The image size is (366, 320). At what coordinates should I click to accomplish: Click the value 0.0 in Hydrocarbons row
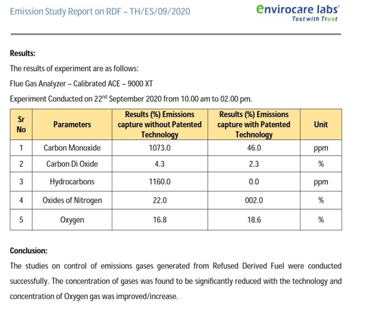click(254, 182)
